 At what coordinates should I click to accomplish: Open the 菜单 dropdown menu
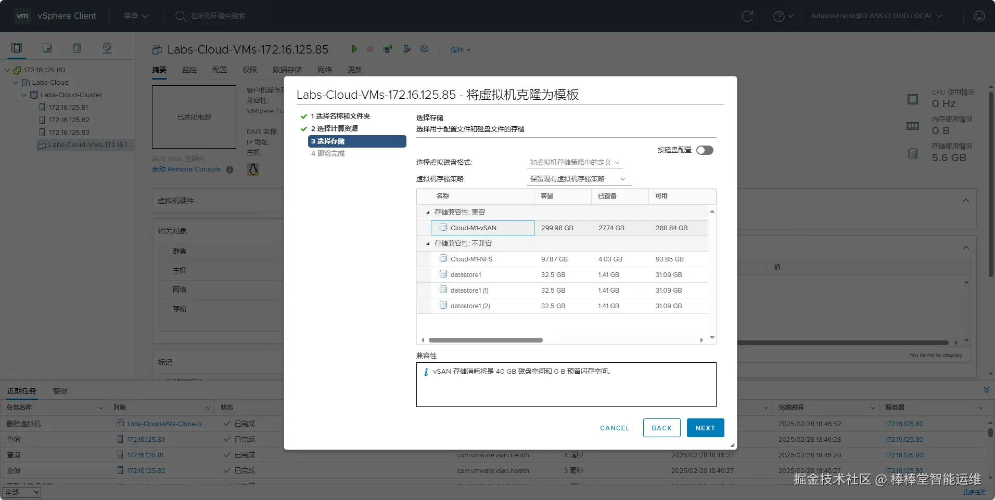(136, 16)
